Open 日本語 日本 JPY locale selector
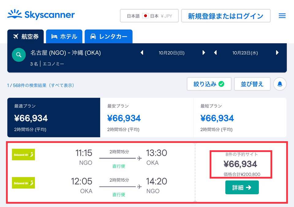The image size is (294, 207). click(149, 16)
